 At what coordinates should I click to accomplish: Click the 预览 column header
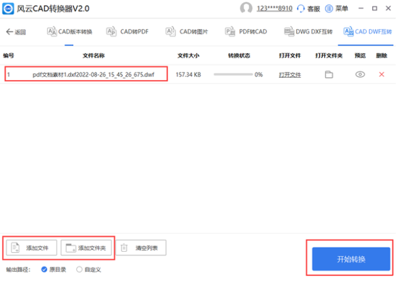click(x=360, y=56)
